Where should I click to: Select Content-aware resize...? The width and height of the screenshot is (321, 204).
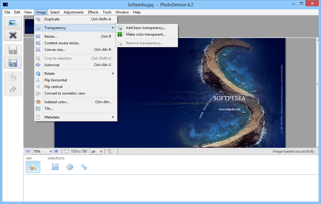[76, 43]
